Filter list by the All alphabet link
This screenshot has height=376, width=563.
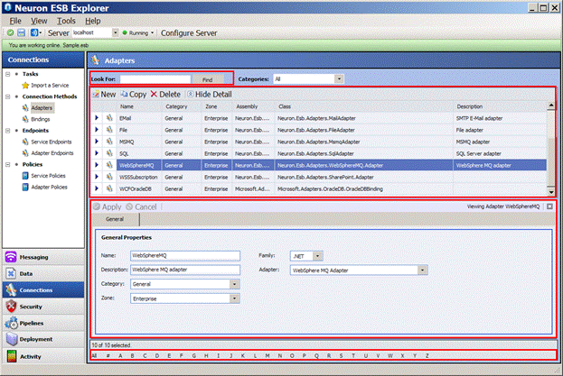[94, 355]
